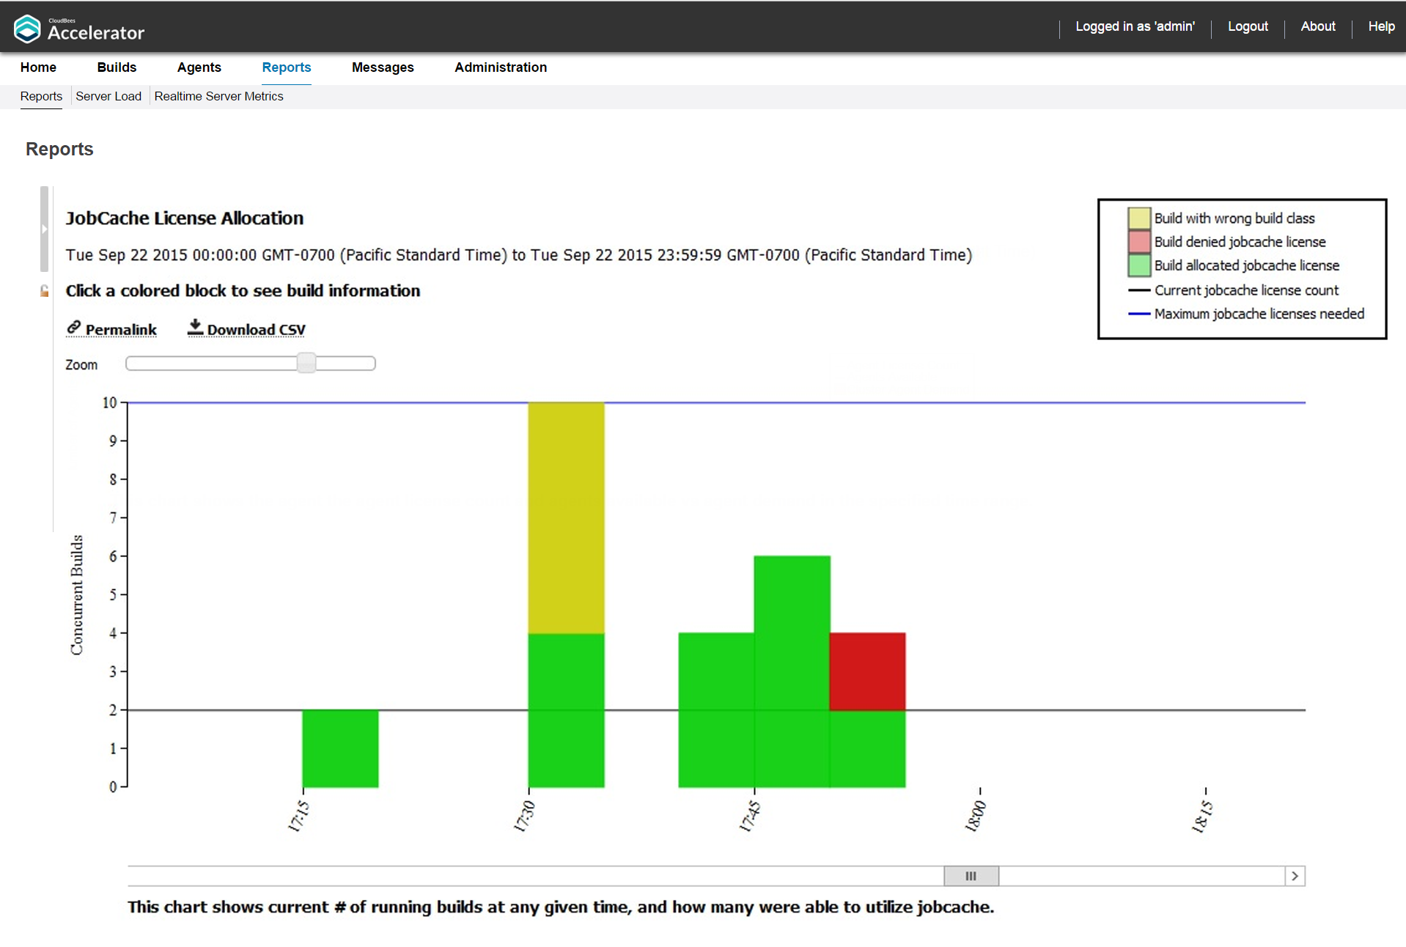Click the red denied jobcache license block
1406x947 pixels.
coord(867,671)
